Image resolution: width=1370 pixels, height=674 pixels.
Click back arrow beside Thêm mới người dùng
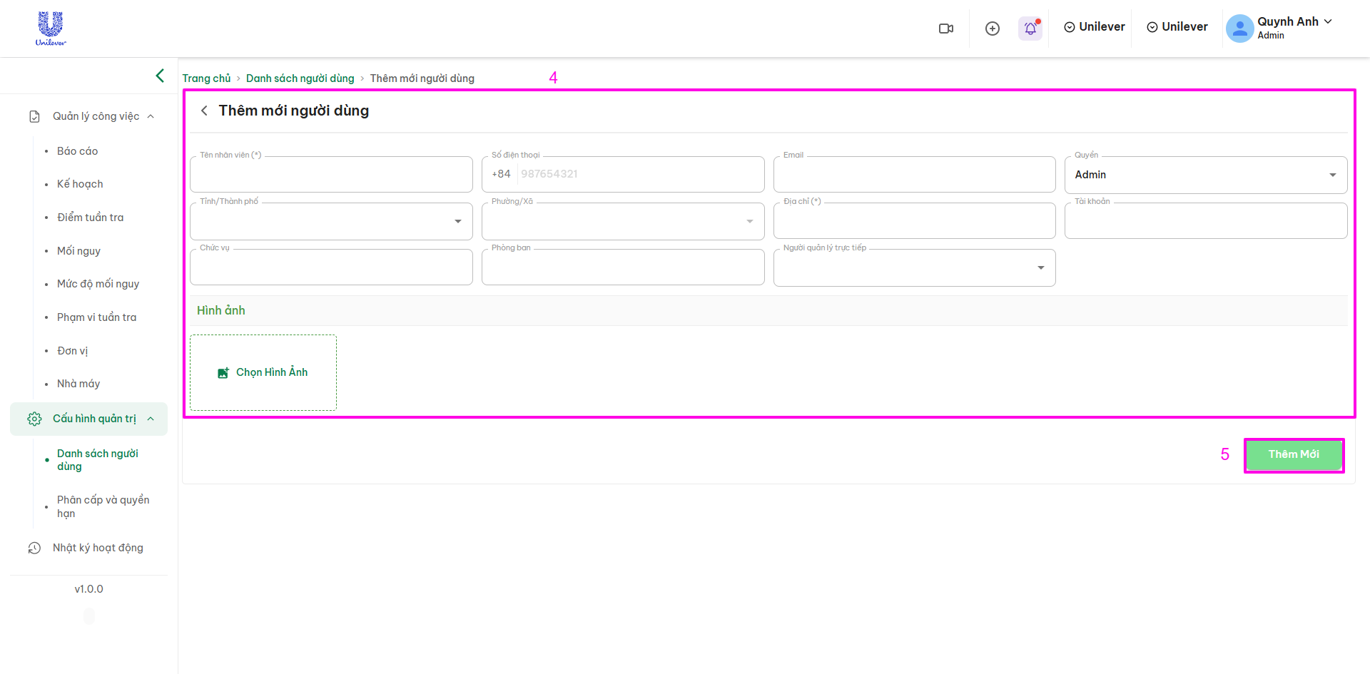pyautogui.click(x=204, y=111)
